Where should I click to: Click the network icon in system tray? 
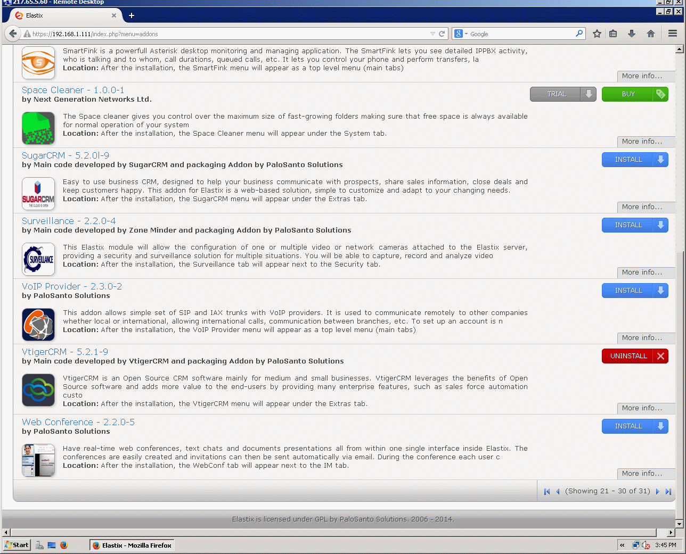[x=636, y=545]
